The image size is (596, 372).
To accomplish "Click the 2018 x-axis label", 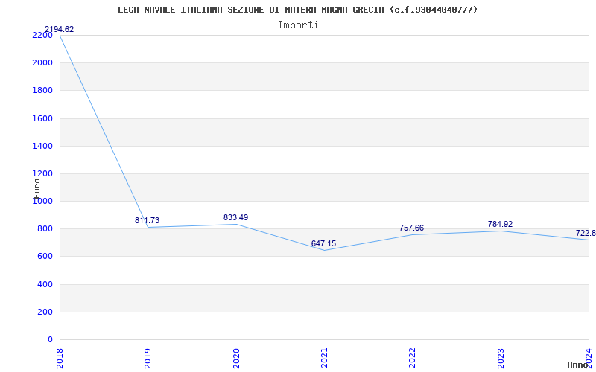I will click(x=60, y=359).
